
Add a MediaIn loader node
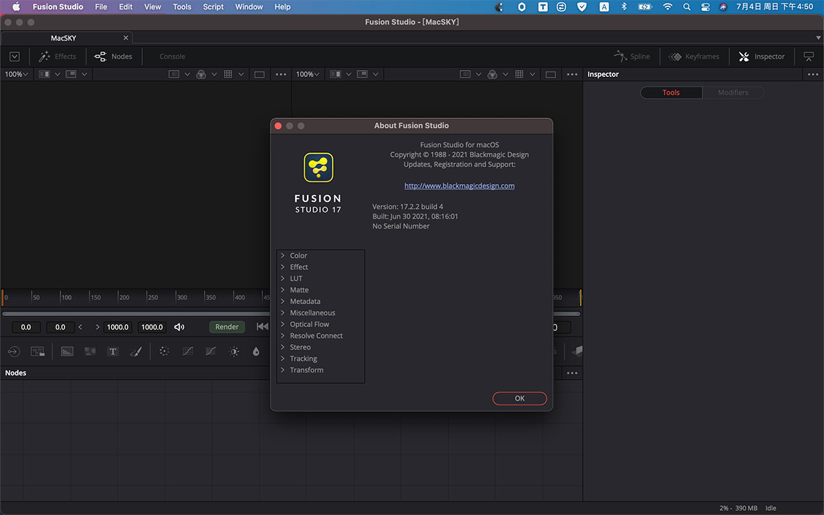(14, 351)
